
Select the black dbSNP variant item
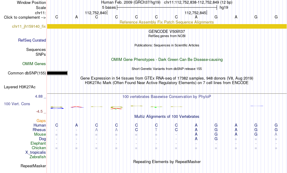tap(57, 73)
